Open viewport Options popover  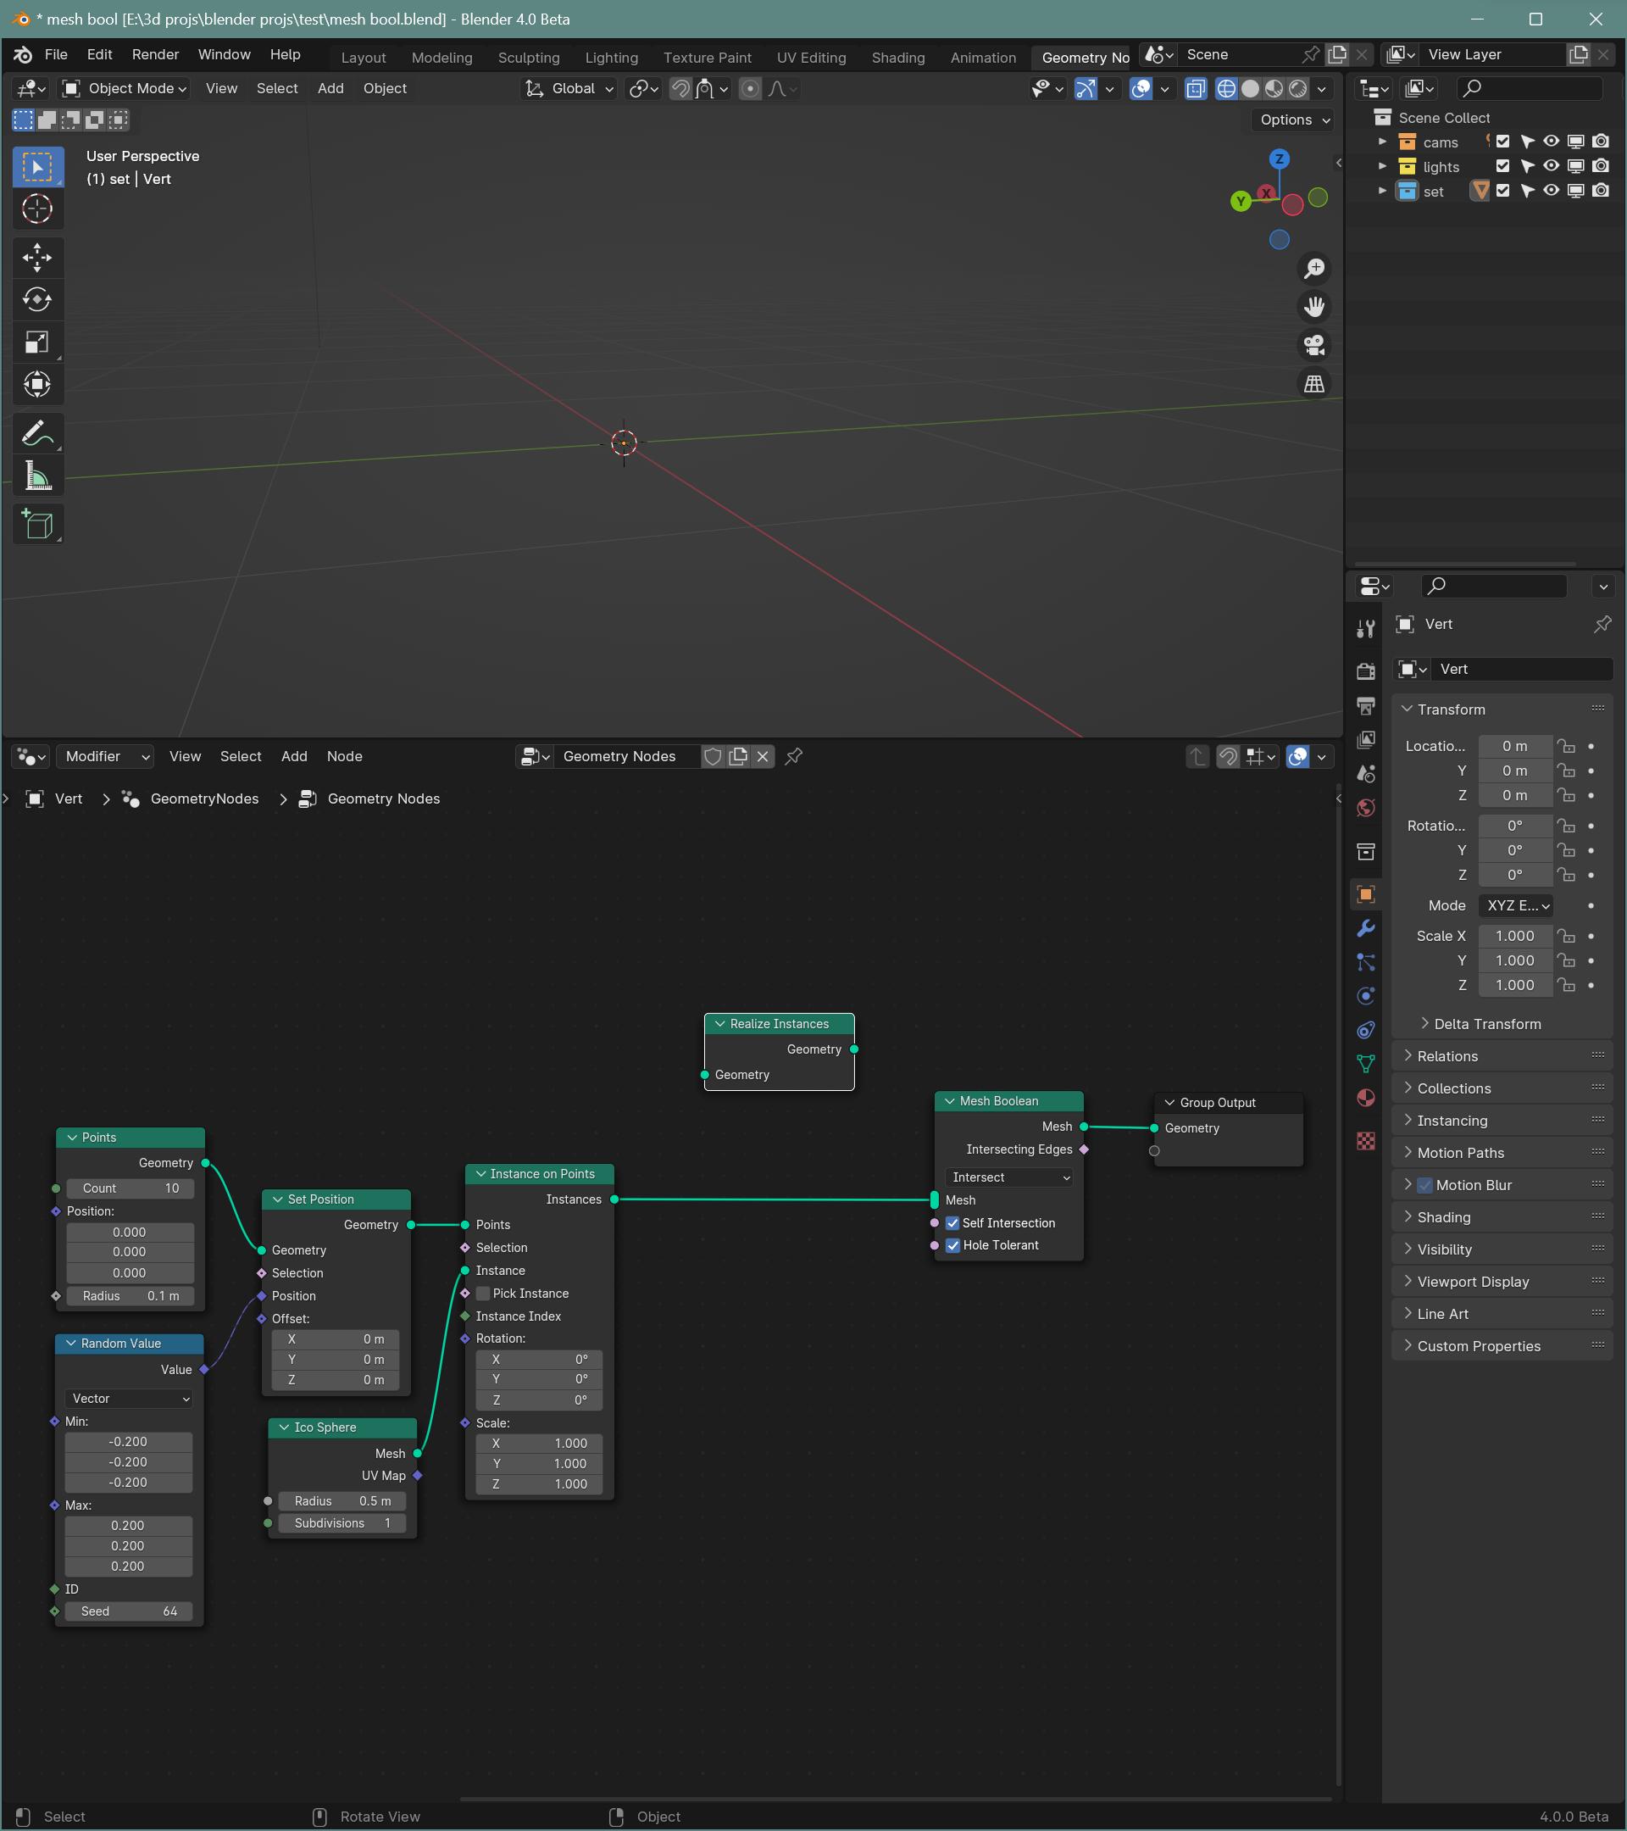tap(1294, 120)
